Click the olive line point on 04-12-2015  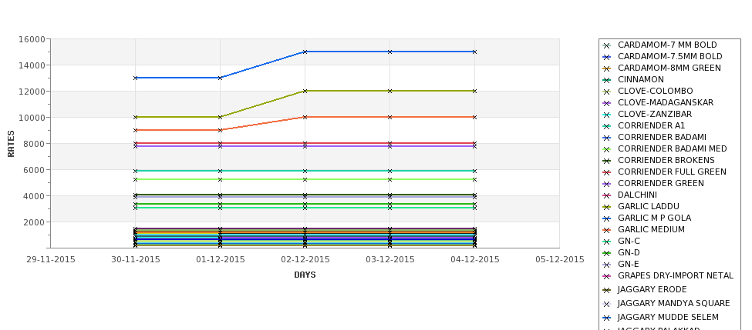(x=475, y=91)
